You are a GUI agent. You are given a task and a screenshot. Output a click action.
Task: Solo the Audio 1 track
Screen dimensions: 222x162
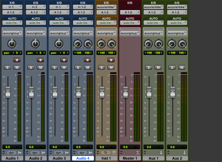[7, 67]
